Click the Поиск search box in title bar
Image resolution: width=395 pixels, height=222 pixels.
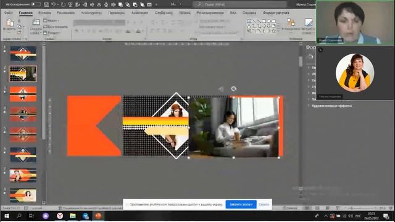239,4
